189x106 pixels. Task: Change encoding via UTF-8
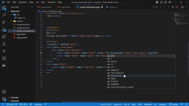pyautogui.click(x=127, y=104)
